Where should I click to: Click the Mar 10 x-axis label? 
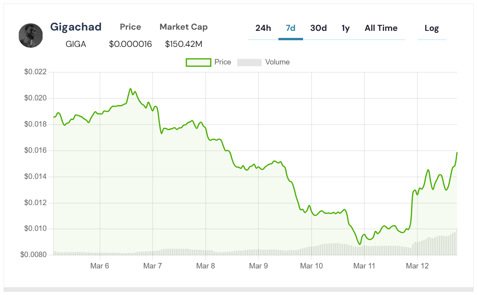pyautogui.click(x=312, y=266)
